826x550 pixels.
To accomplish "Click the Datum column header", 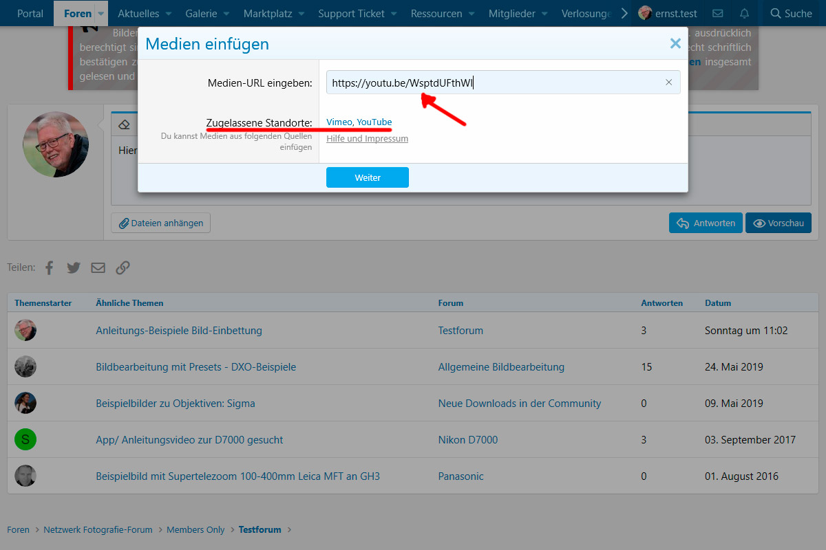I will 718,302.
